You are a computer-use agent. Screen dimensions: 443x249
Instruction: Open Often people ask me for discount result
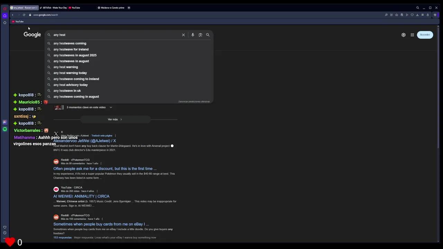(x=105, y=169)
